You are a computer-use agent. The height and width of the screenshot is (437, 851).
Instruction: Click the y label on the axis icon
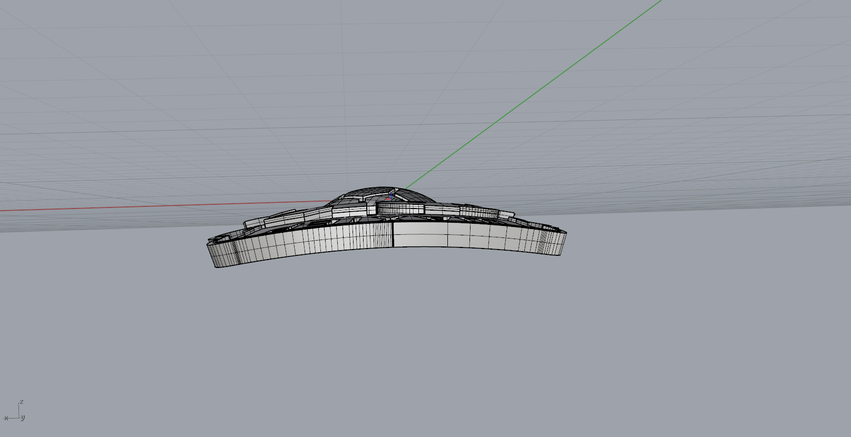click(24, 418)
